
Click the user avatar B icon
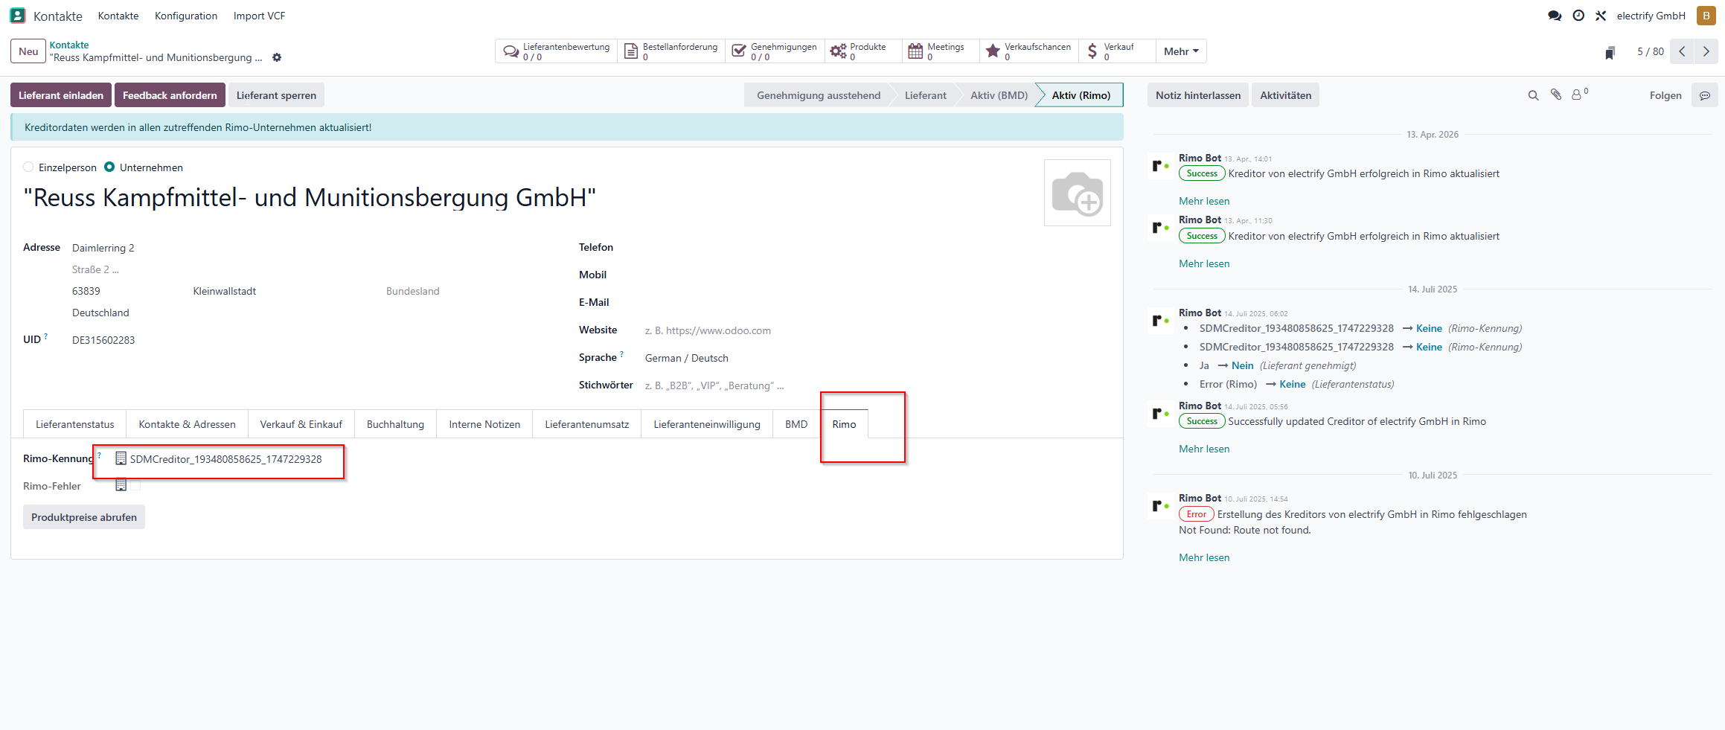(x=1706, y=16)
